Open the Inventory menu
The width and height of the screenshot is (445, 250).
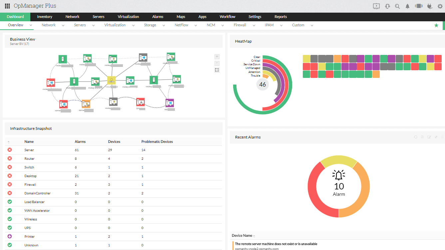[45, 17]
